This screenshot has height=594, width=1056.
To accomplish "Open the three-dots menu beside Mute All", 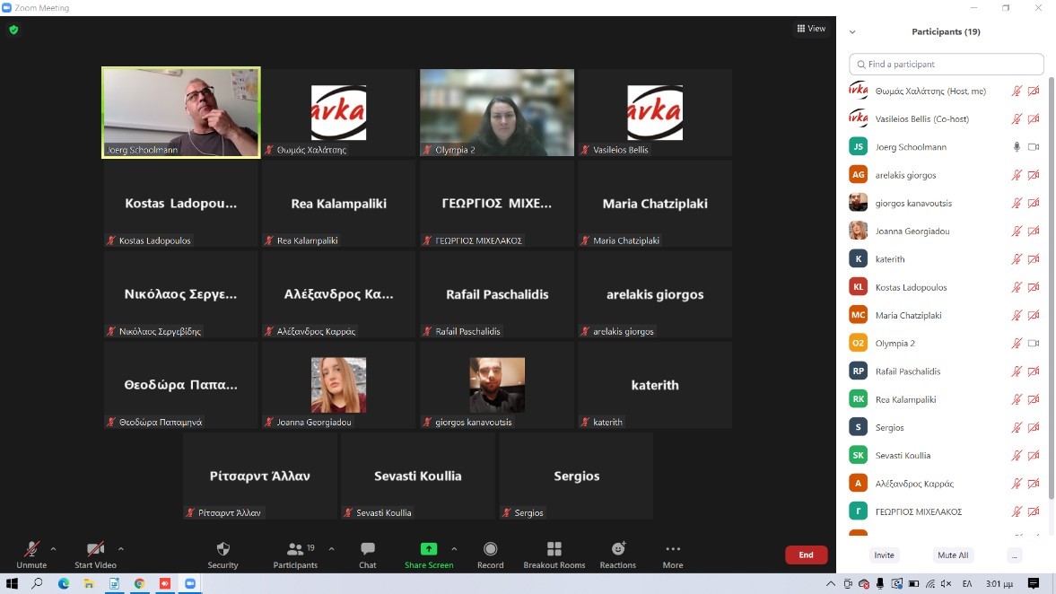I will pos(1014,555).
